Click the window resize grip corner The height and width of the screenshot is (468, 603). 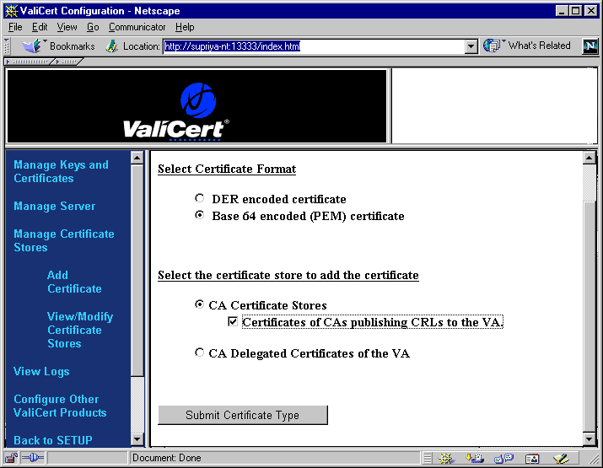coord(594,459)
